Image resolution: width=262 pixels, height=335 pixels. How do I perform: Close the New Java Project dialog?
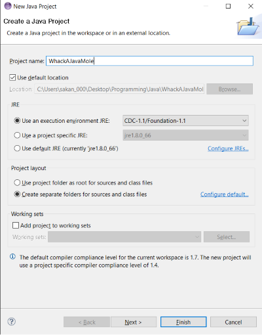[x=251, y=6]
